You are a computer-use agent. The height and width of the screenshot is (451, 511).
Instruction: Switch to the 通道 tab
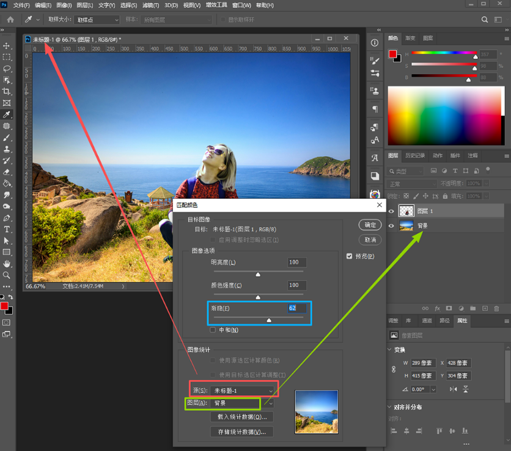click(x=427, y=321)
